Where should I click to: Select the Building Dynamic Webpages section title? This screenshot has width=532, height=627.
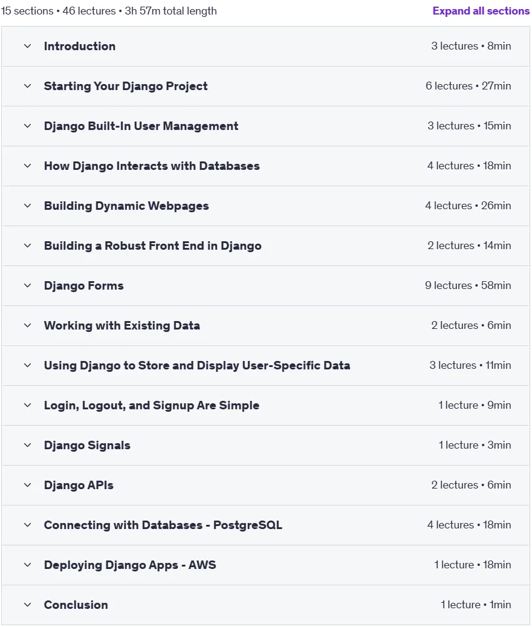(x=126, y=206)
